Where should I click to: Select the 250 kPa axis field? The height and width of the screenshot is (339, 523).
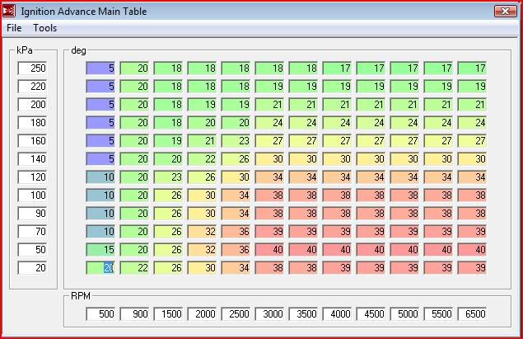pos(33,68)
